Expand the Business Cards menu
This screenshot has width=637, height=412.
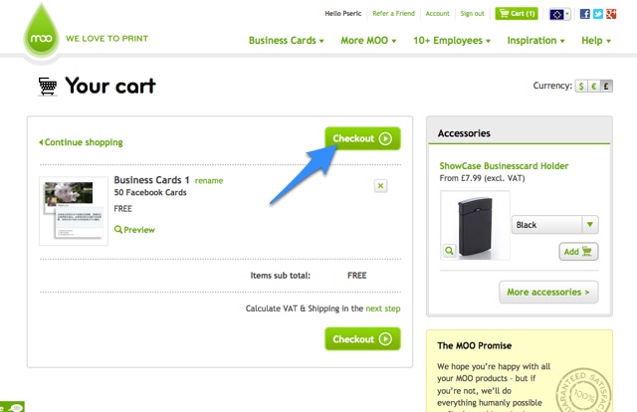pos(286,41)
